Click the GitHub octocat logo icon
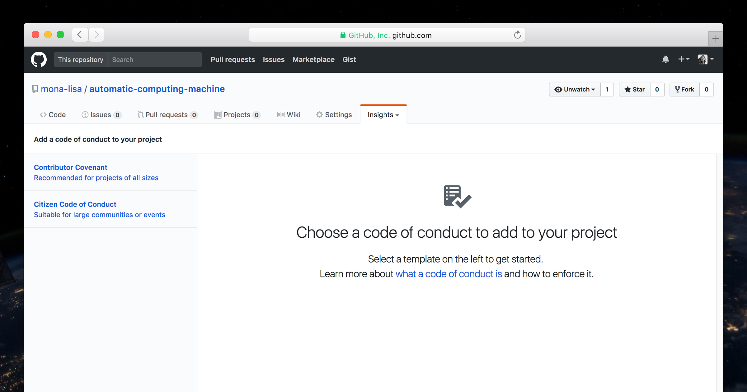 (39, 59)
